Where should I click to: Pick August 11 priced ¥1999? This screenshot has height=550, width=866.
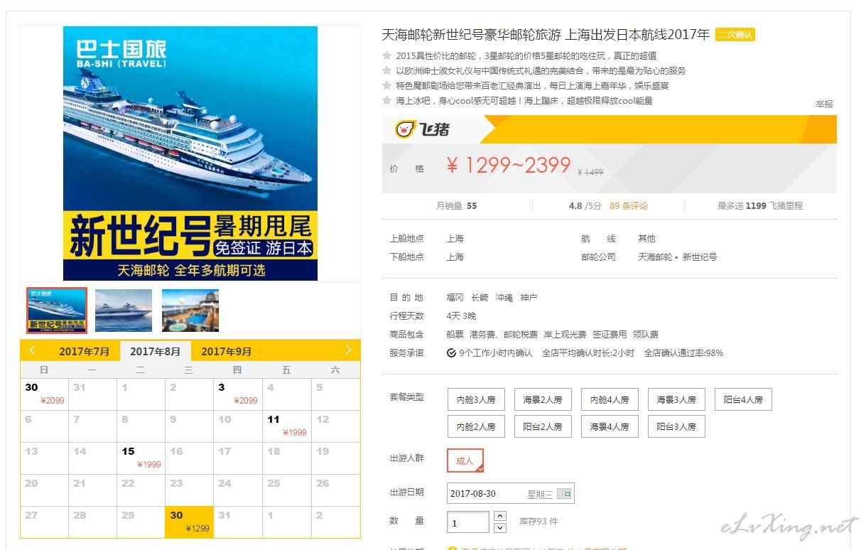[286, 426]
